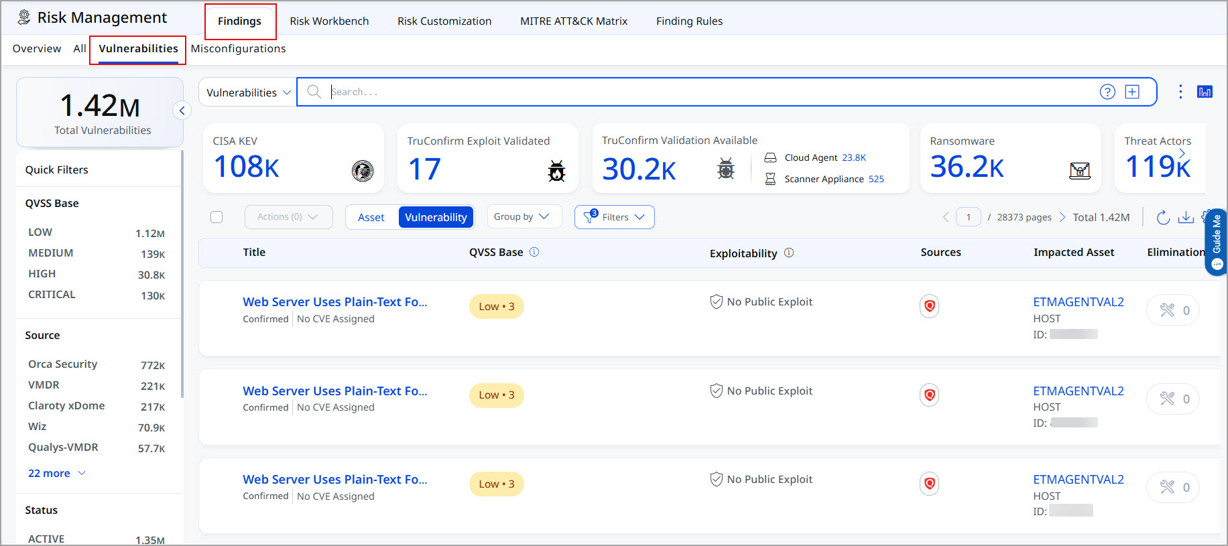Click the Ransomware 36.2K count
Viewport: 1228px width, 546px height.
tap(967, 167)
